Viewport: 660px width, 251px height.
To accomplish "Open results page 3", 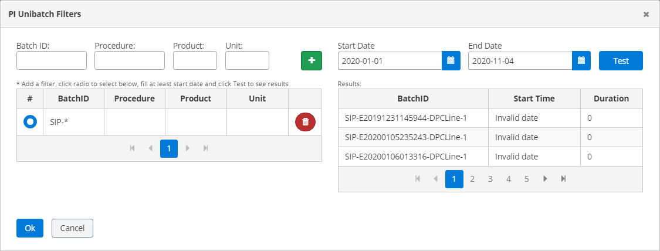I will click(x=490, y=179).
